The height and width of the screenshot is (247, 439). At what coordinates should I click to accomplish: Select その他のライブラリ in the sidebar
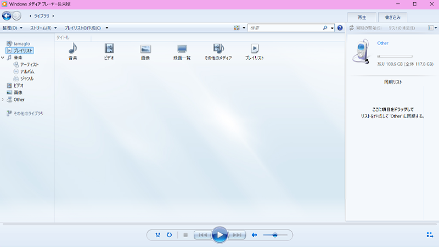point(27,113)
